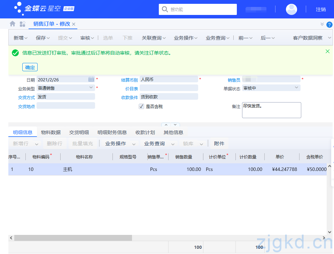Image resolution: width=334 pixels, height=254 pixels.
Task: Toggle the 是否含税 checkbox
Action: click(141, 106)
